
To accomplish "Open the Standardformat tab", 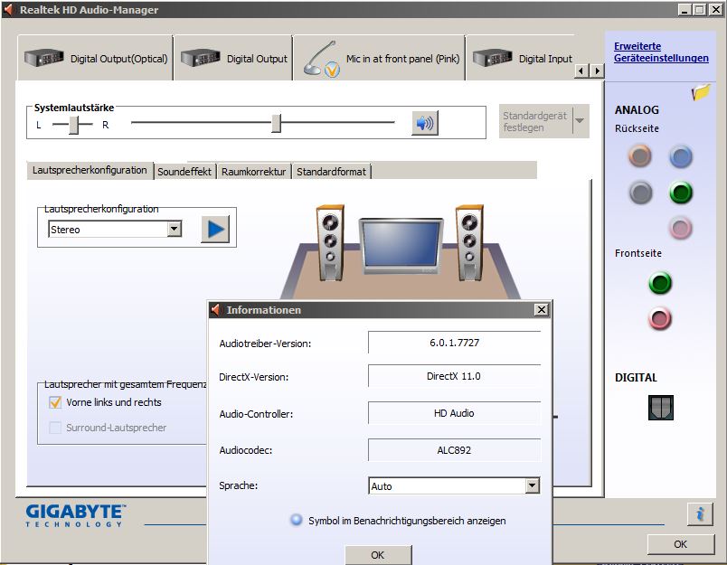I will [332, 172].
